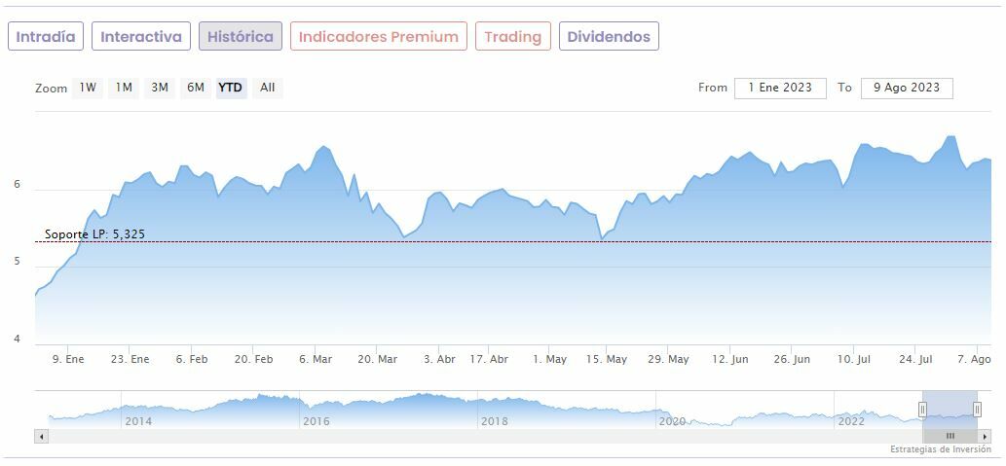Choose the YTD zoom option
Viewport: 1006px width, 466px height.
tap(231, 88)
